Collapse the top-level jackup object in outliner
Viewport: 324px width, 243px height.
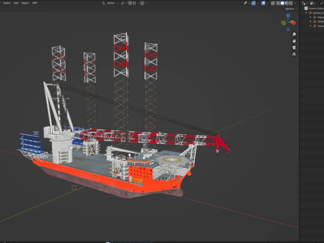pos(306,13)
